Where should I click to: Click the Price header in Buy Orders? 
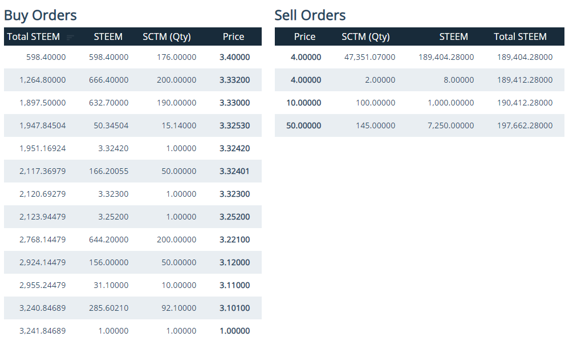click(x=233, y=37)
